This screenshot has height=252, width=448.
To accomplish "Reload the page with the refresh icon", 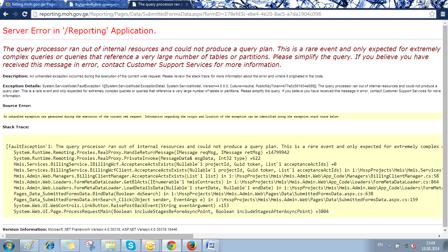I will 25,14.
